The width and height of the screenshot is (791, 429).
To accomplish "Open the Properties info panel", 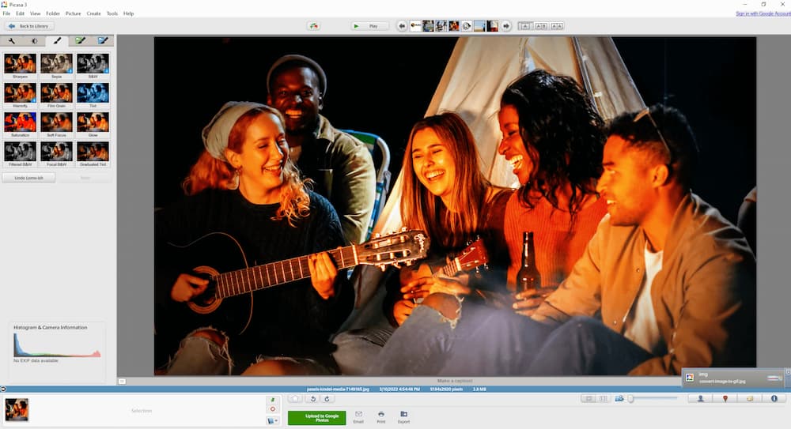I will pyautogui.click(x=774, y=399).
